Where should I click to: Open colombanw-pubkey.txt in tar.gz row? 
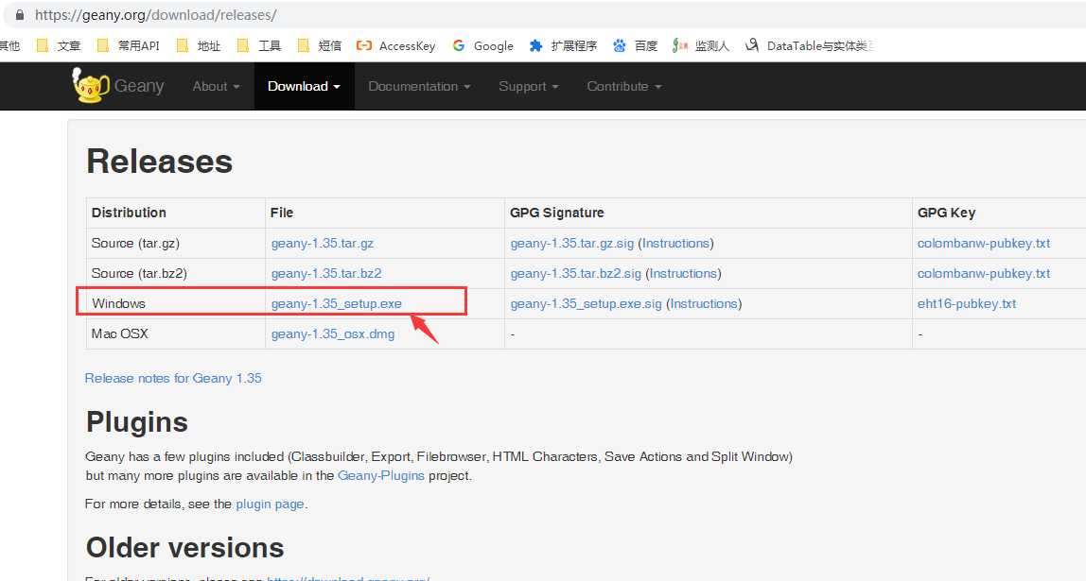pyautogui.click(x=984, y=244)
